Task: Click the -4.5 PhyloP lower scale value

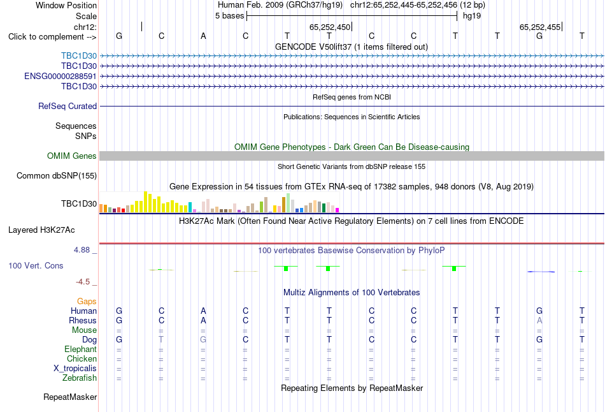Action: (83, 282)
